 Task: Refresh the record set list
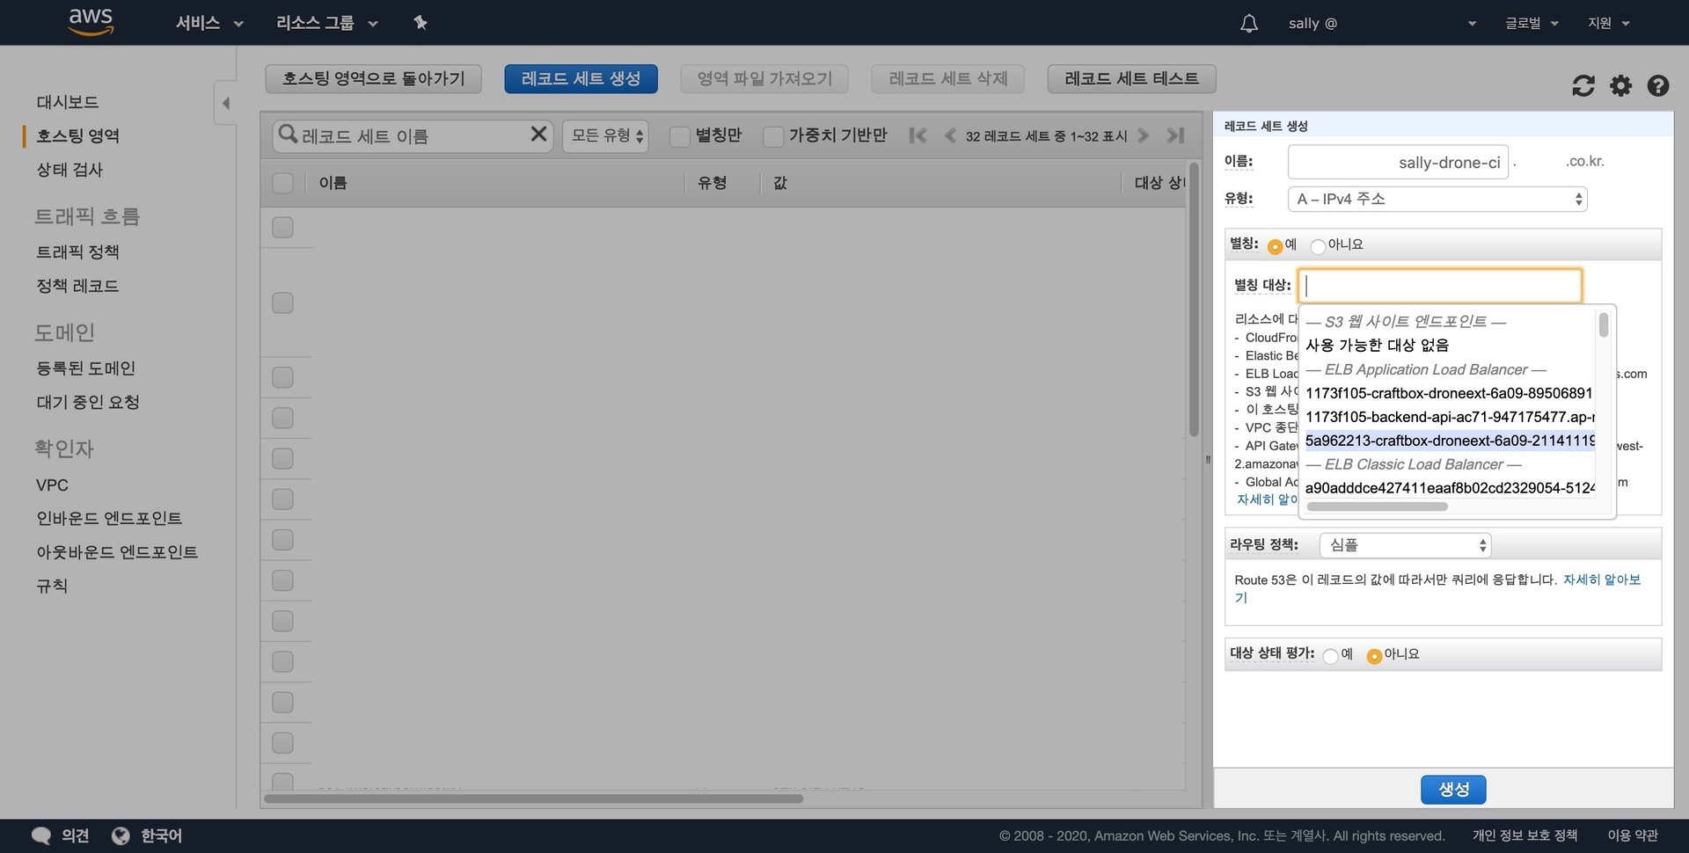tap(1583, 85)
